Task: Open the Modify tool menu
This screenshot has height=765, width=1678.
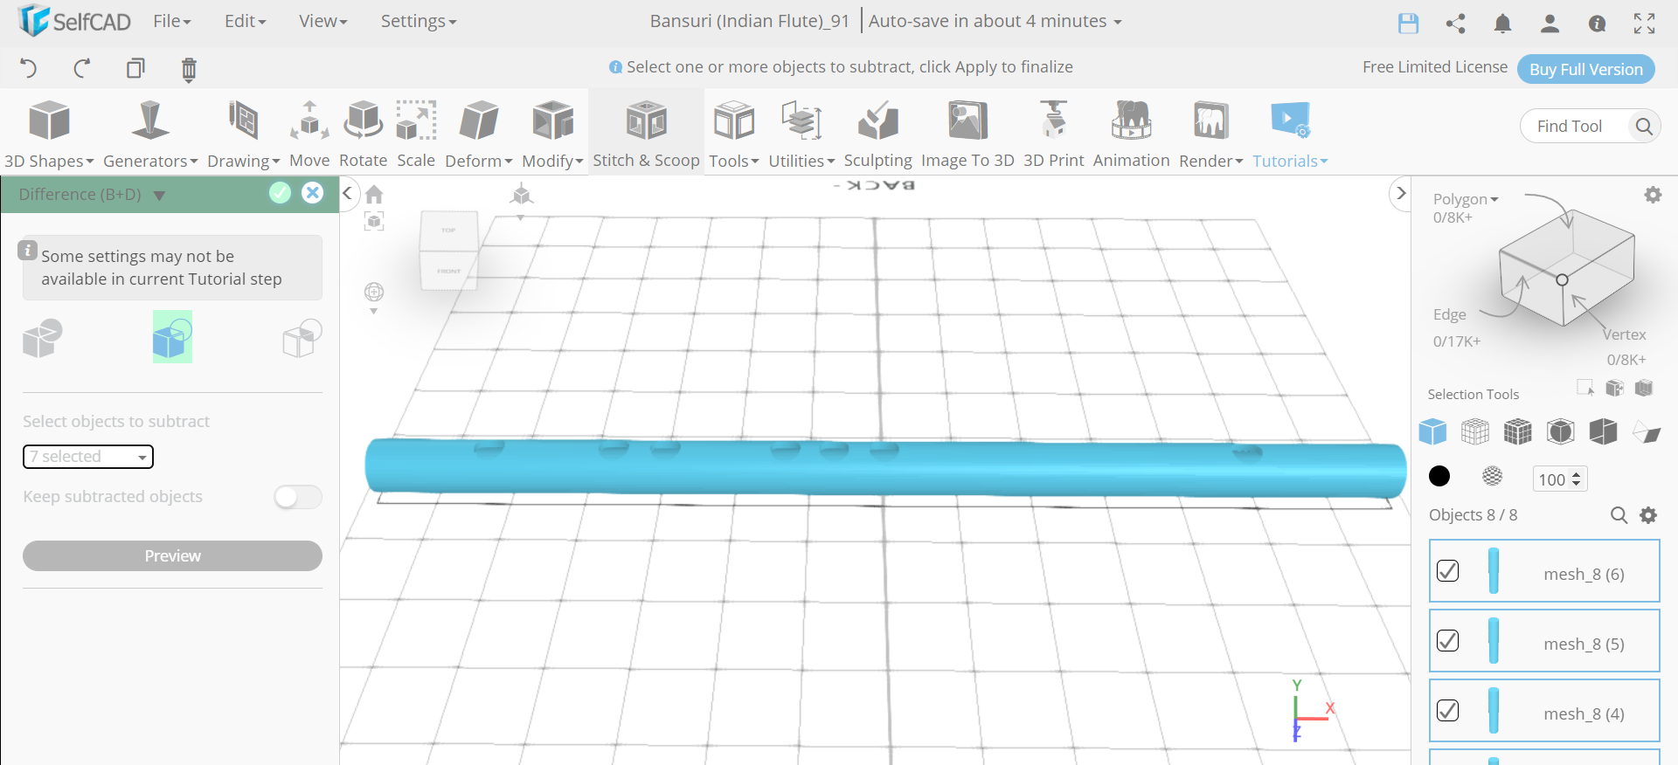Action: (x=552, y=133)
